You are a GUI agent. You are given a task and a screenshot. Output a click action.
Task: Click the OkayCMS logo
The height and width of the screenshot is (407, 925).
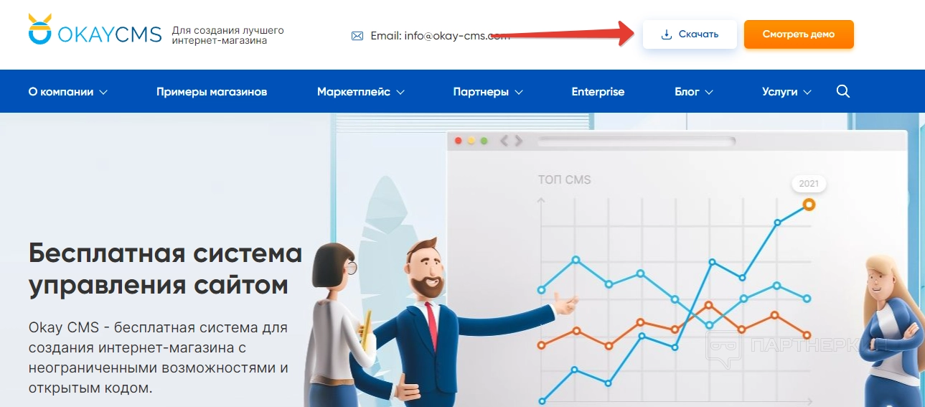click(x=95, y=29)
